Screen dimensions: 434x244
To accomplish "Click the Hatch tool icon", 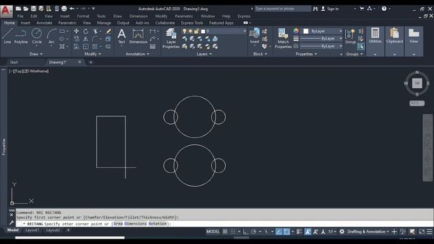I will tap(62, 46).
